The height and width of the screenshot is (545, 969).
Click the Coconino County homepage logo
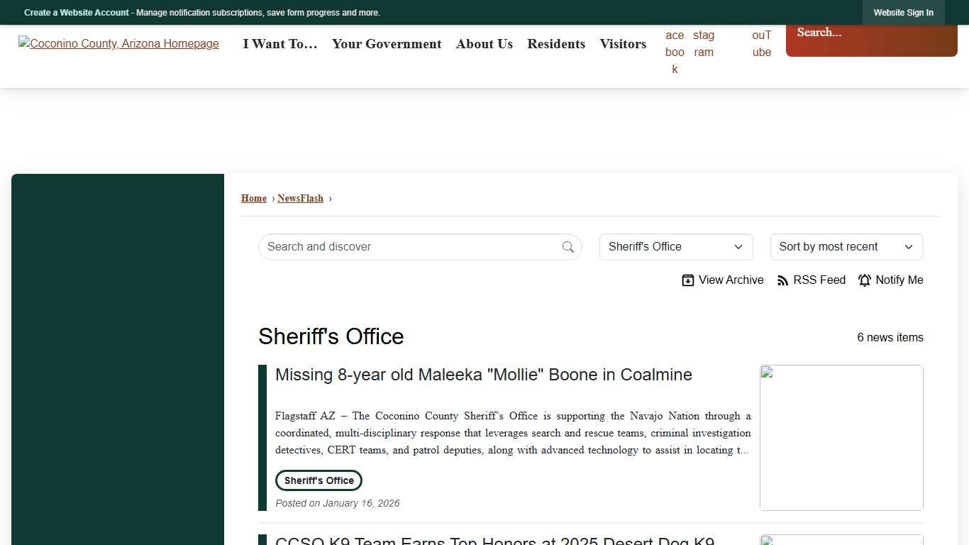pyautogui.click(x=118, y=43)
